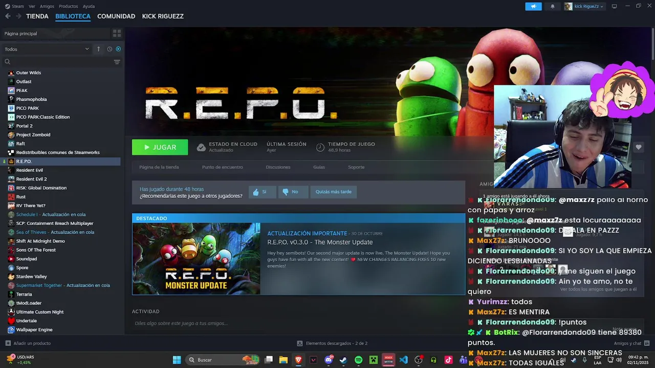Open the Soporte tab
Viewport: 655px width, 368px height.
coord(356,167)
